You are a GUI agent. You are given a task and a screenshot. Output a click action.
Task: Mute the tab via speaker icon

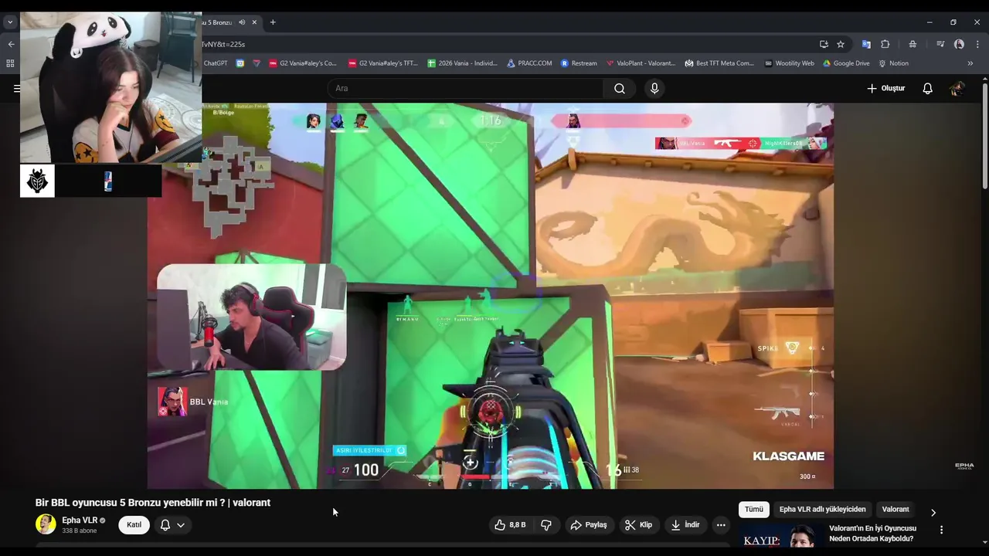pos(242,22)
